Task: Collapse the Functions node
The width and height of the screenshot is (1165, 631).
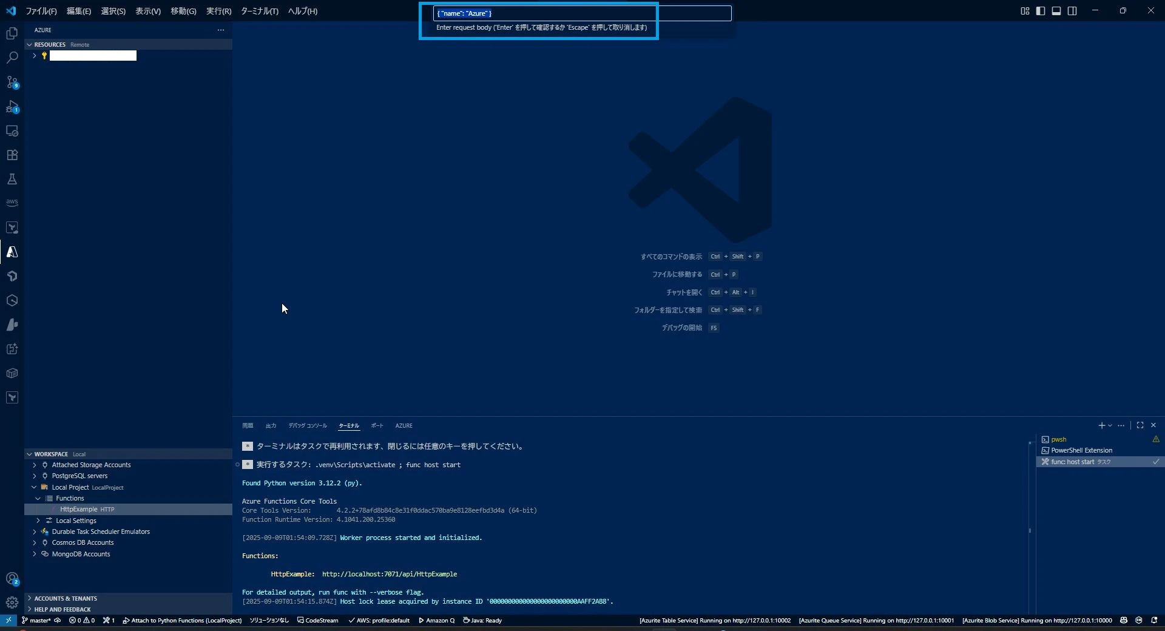Action: click(38, 498)
